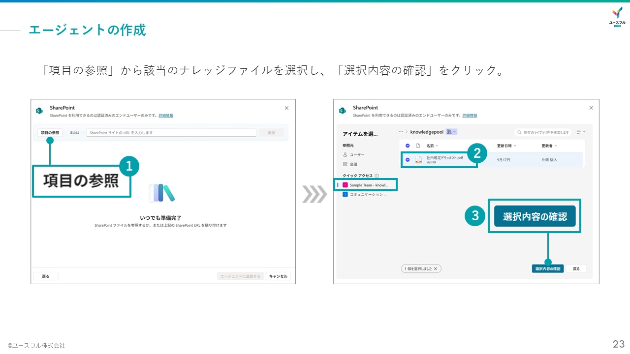Click the ユースフル company logo on the slide

616,17
